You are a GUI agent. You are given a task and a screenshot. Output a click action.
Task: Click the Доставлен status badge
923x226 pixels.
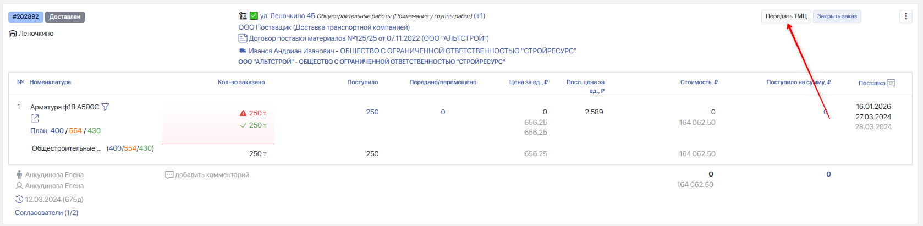tap(65, 16)
